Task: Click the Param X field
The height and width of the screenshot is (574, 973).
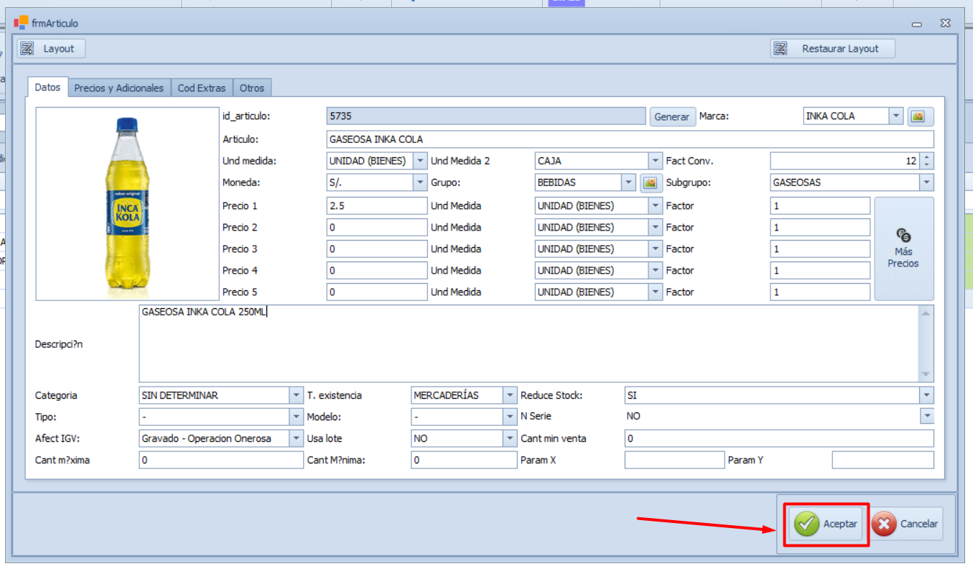Action: click(x=674, y=460)
